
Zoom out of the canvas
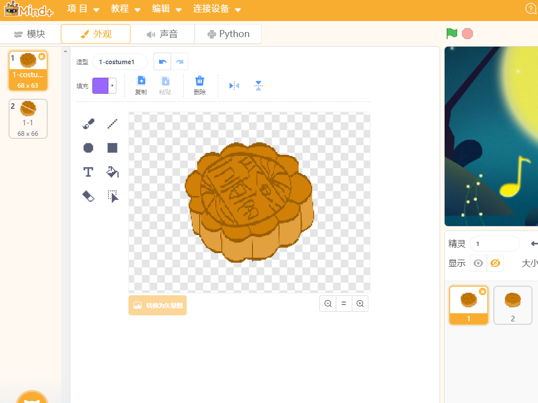point(328,304)
